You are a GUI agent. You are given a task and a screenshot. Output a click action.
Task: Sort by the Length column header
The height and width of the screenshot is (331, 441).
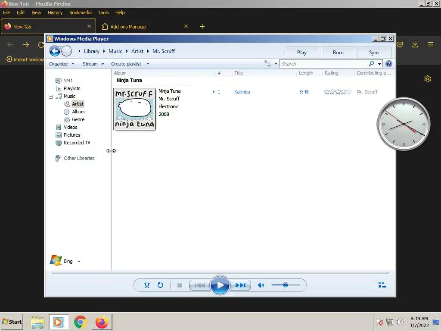(x=306, y=73)
